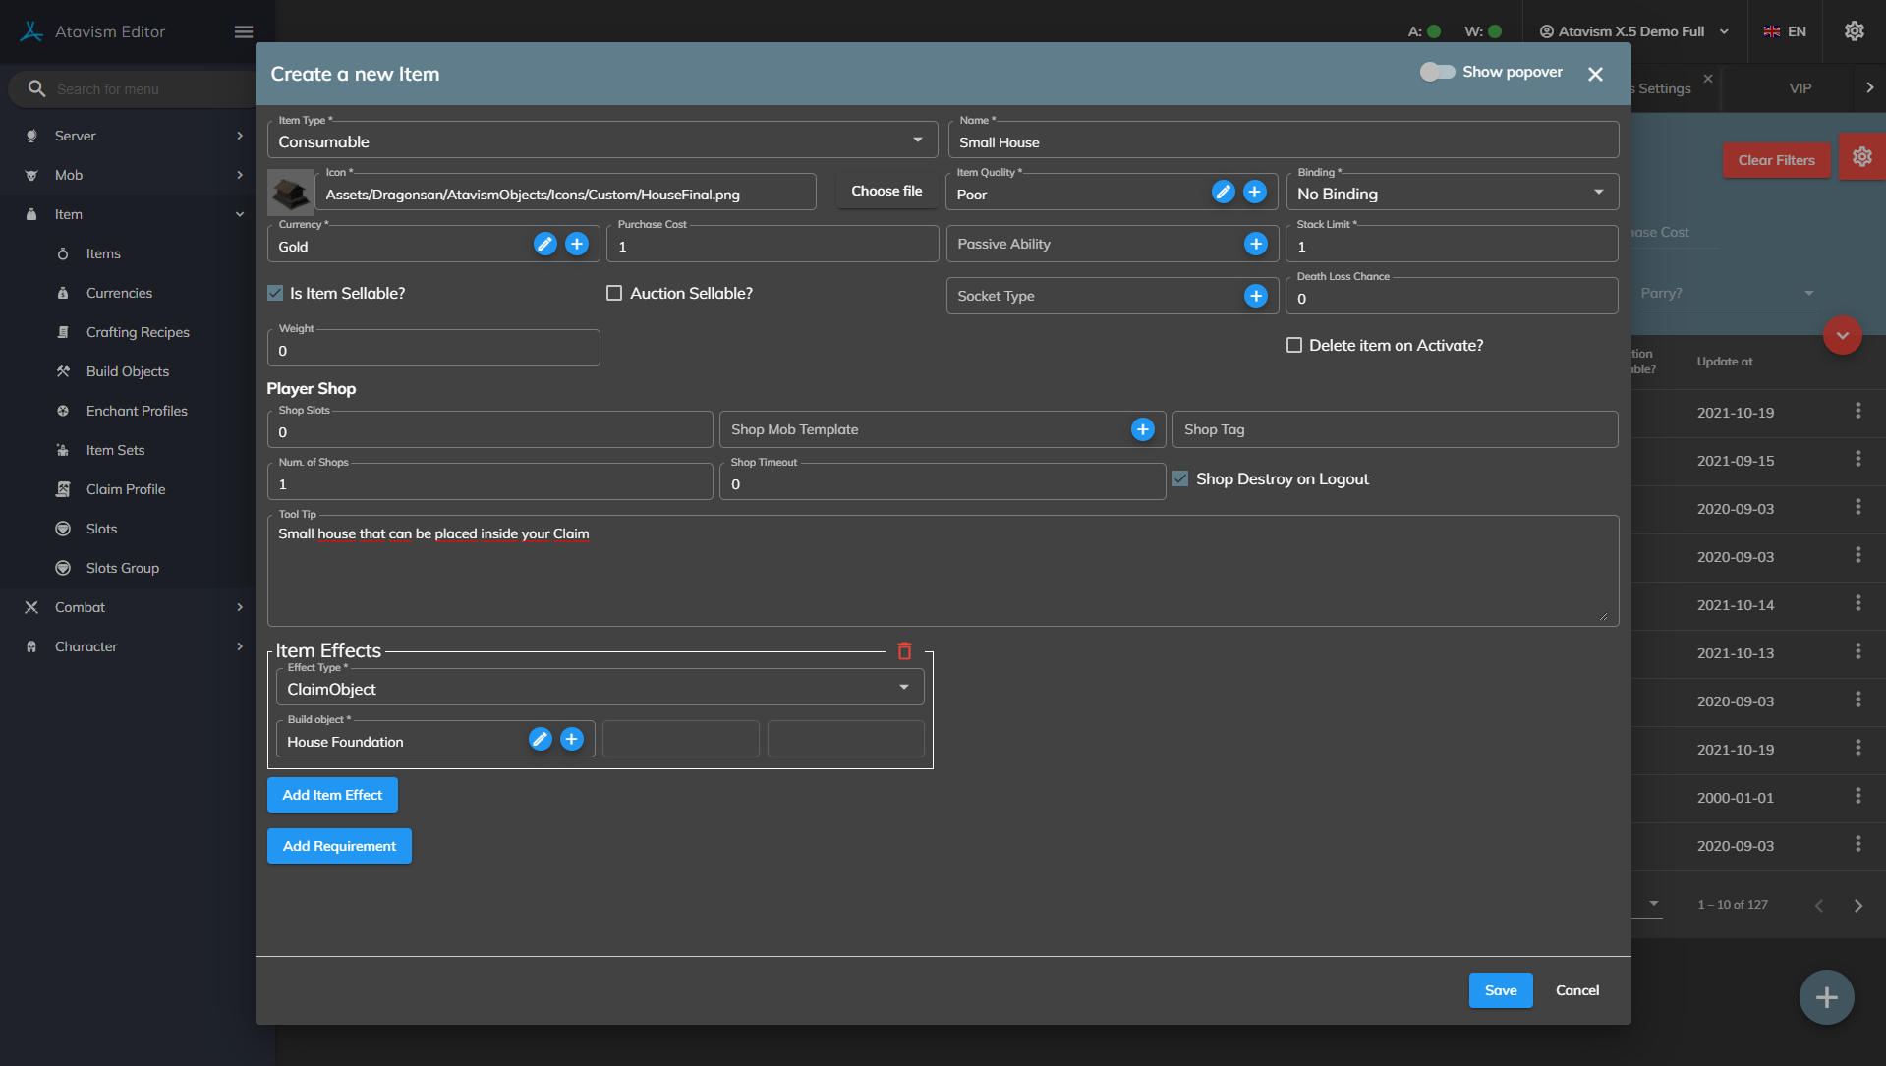Edit the House Foundation build object
The image size is (1886, 1066).
point(540,740)
